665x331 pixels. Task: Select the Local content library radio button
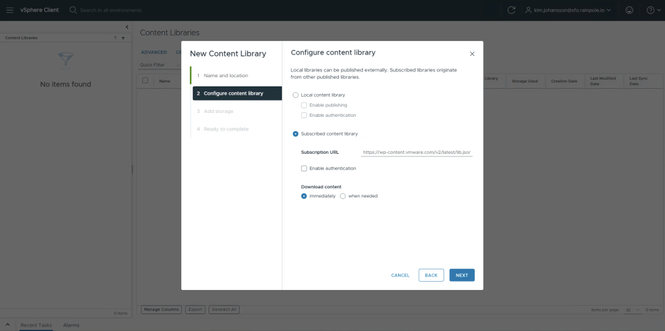[296, 95]
